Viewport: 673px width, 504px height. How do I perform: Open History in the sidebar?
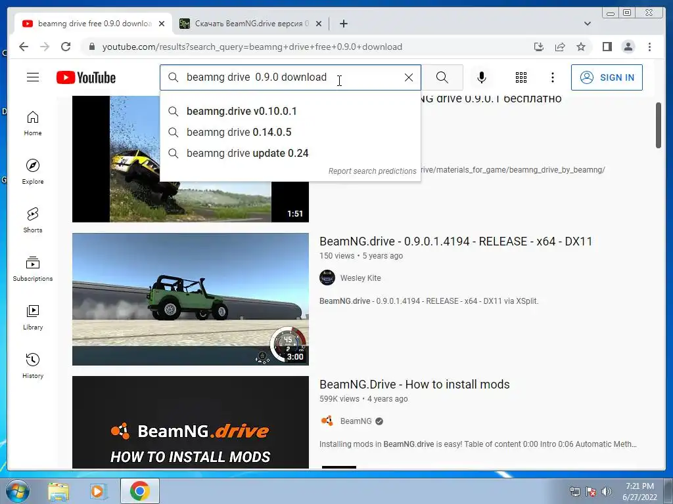(33, 366)
